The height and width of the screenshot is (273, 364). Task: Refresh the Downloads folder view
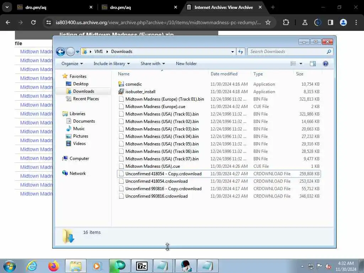(241, 52)
